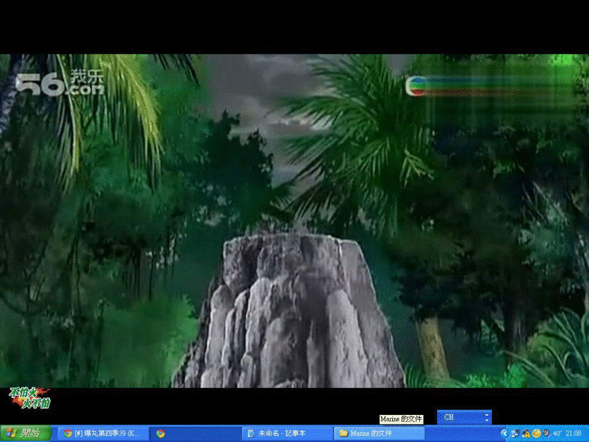589x442 pixels.
Task: Open the volume speaker tray icon
Action: 547,433
